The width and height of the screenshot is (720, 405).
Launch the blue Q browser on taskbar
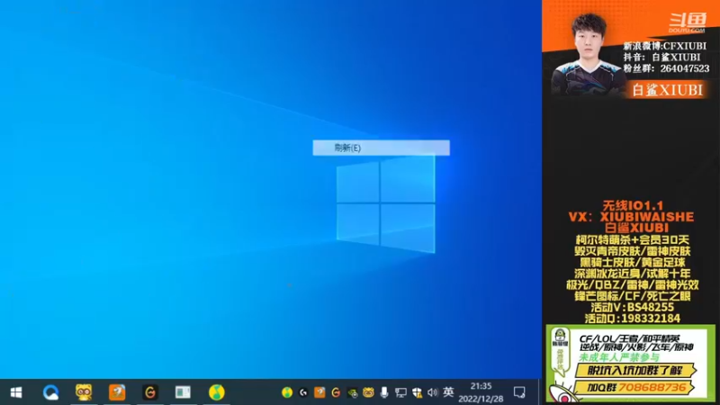pyautogui.click(x=50, y=392)
